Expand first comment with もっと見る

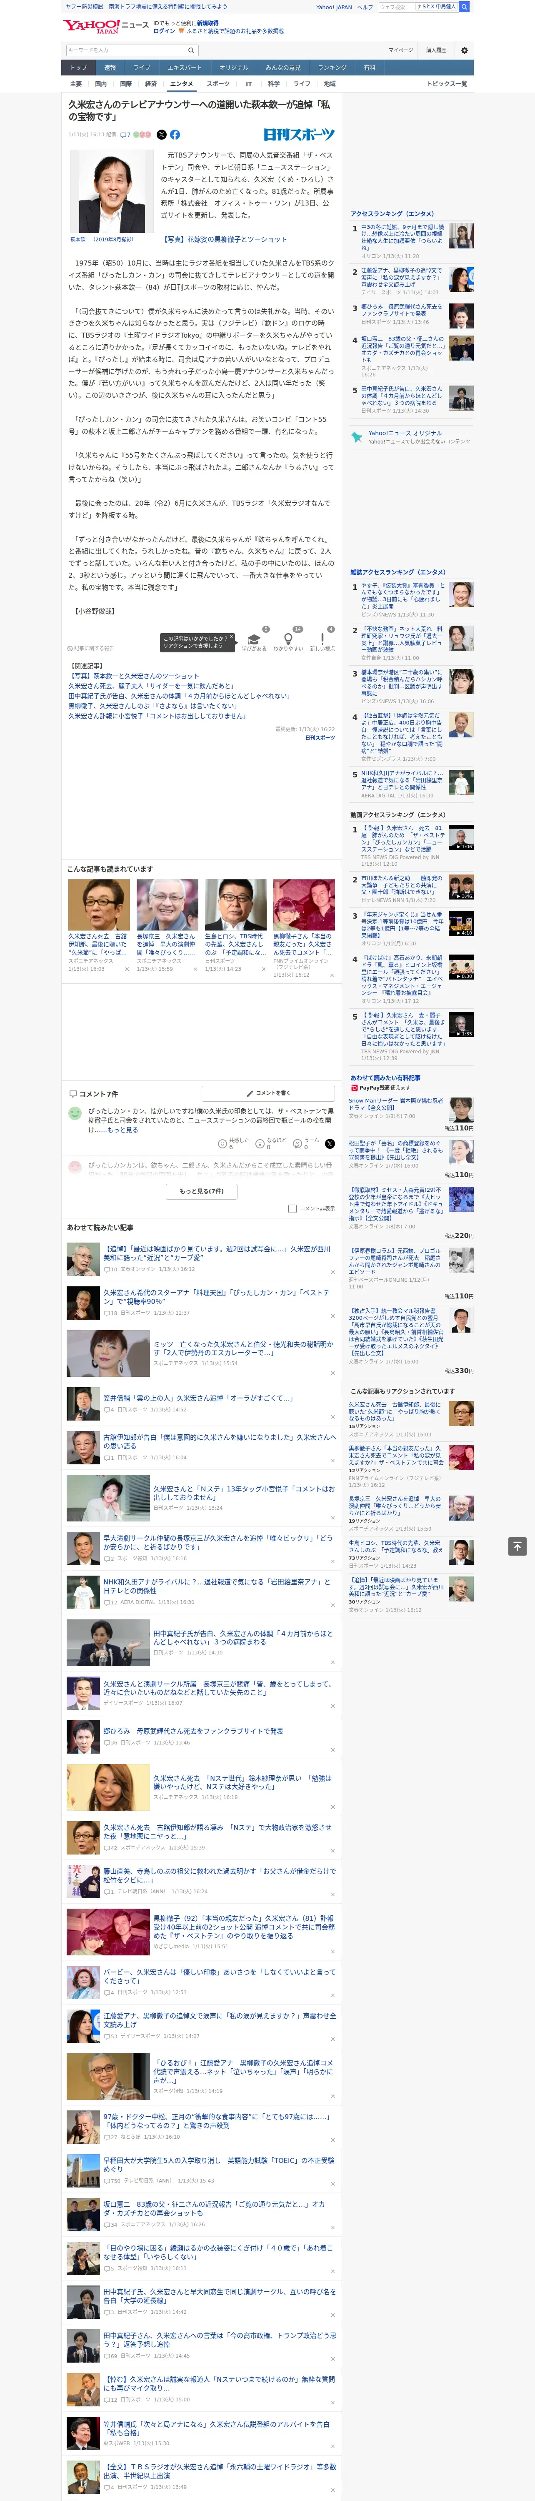coord(122,1130)
